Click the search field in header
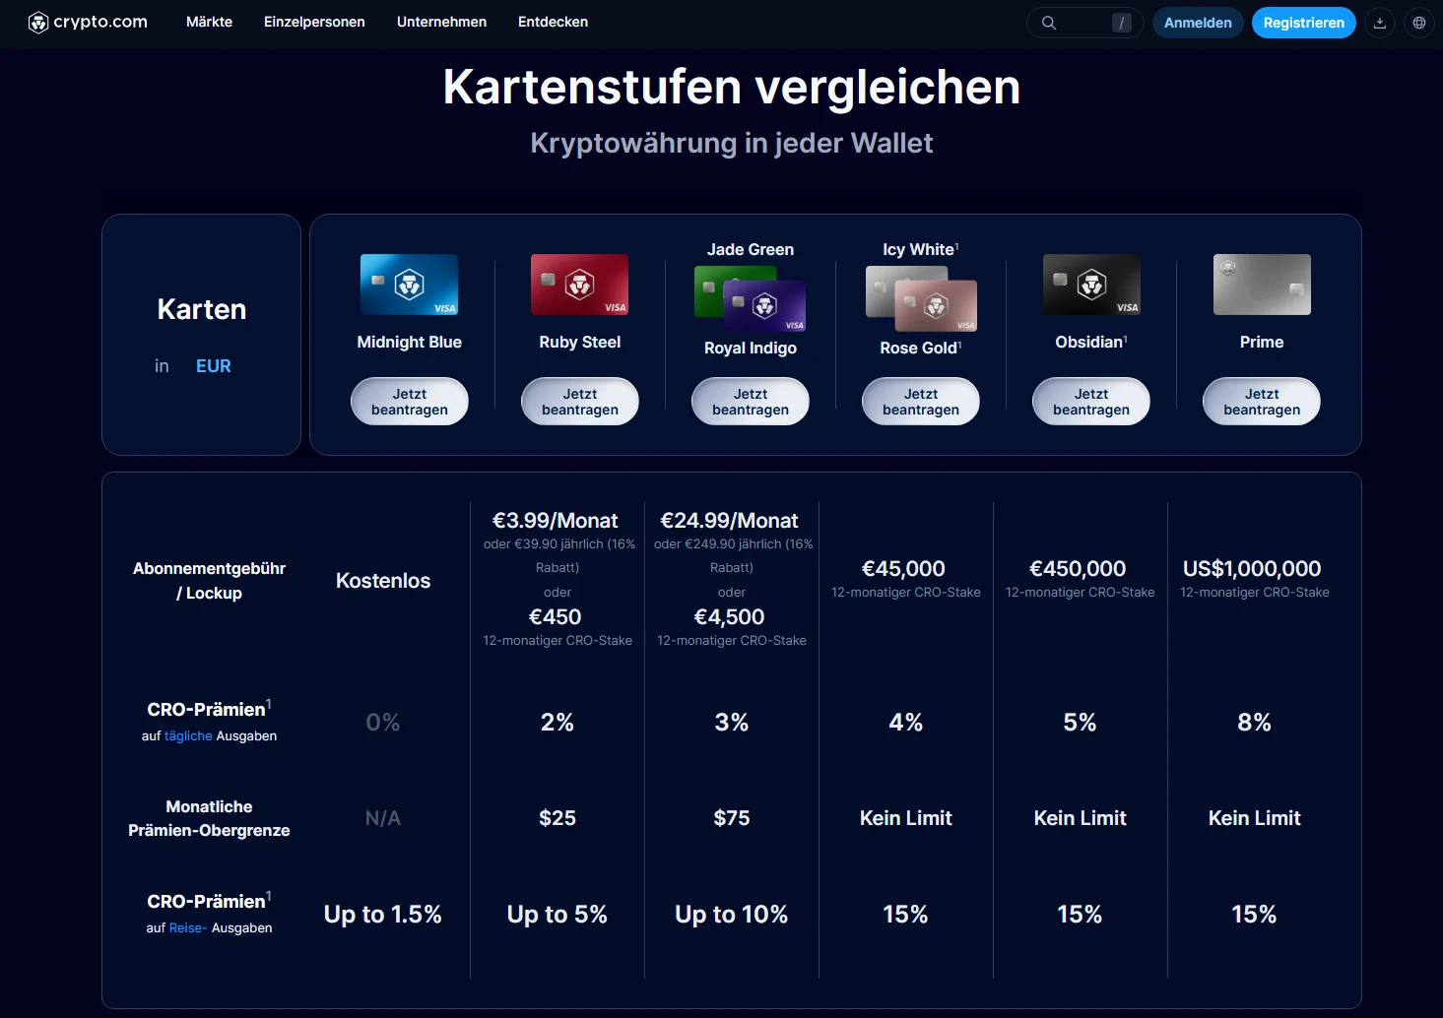This screenshot has height=1018, width=1443. pos(1084,23)
